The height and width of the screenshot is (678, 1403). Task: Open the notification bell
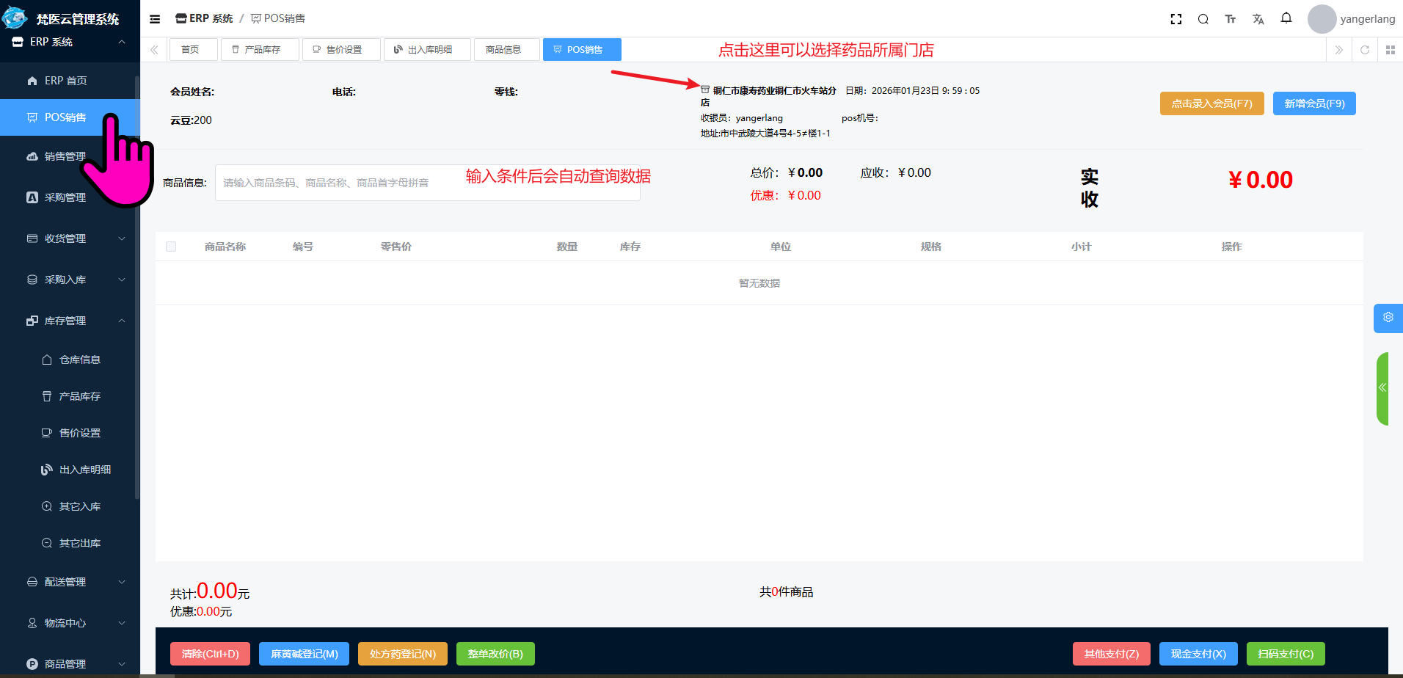(x=1286, y=18)
